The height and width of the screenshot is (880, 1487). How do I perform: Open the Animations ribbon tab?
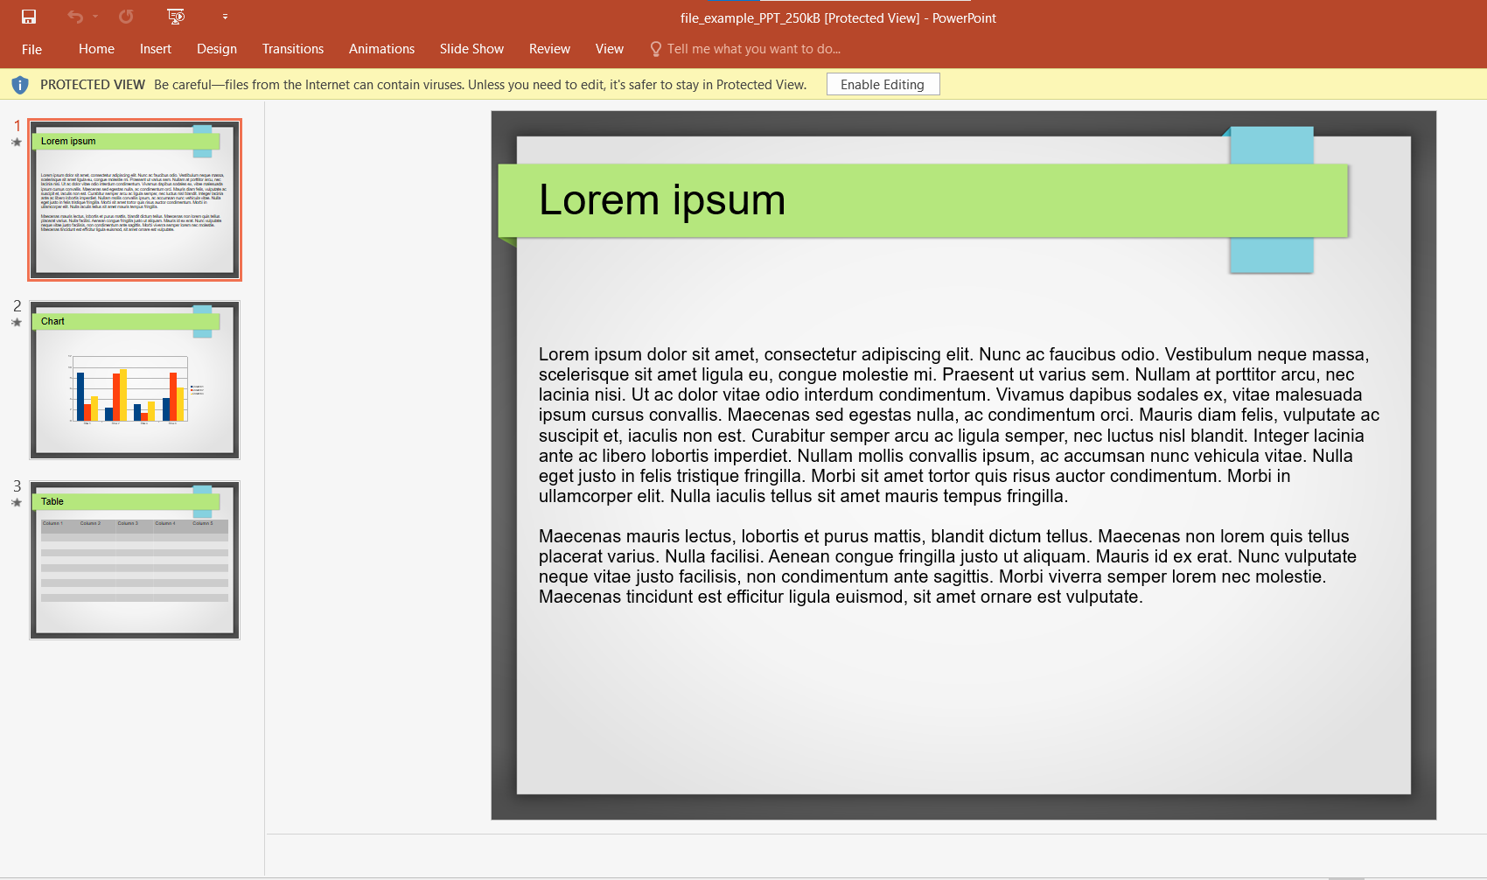381,49
